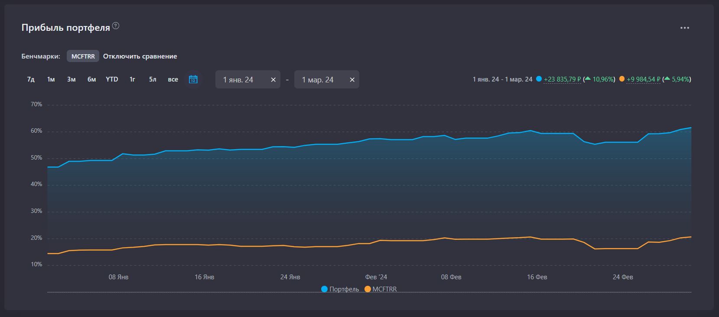719x317 pixels.
Task: Click the 5,94% benchmark percentage
Action: [680, 79]
